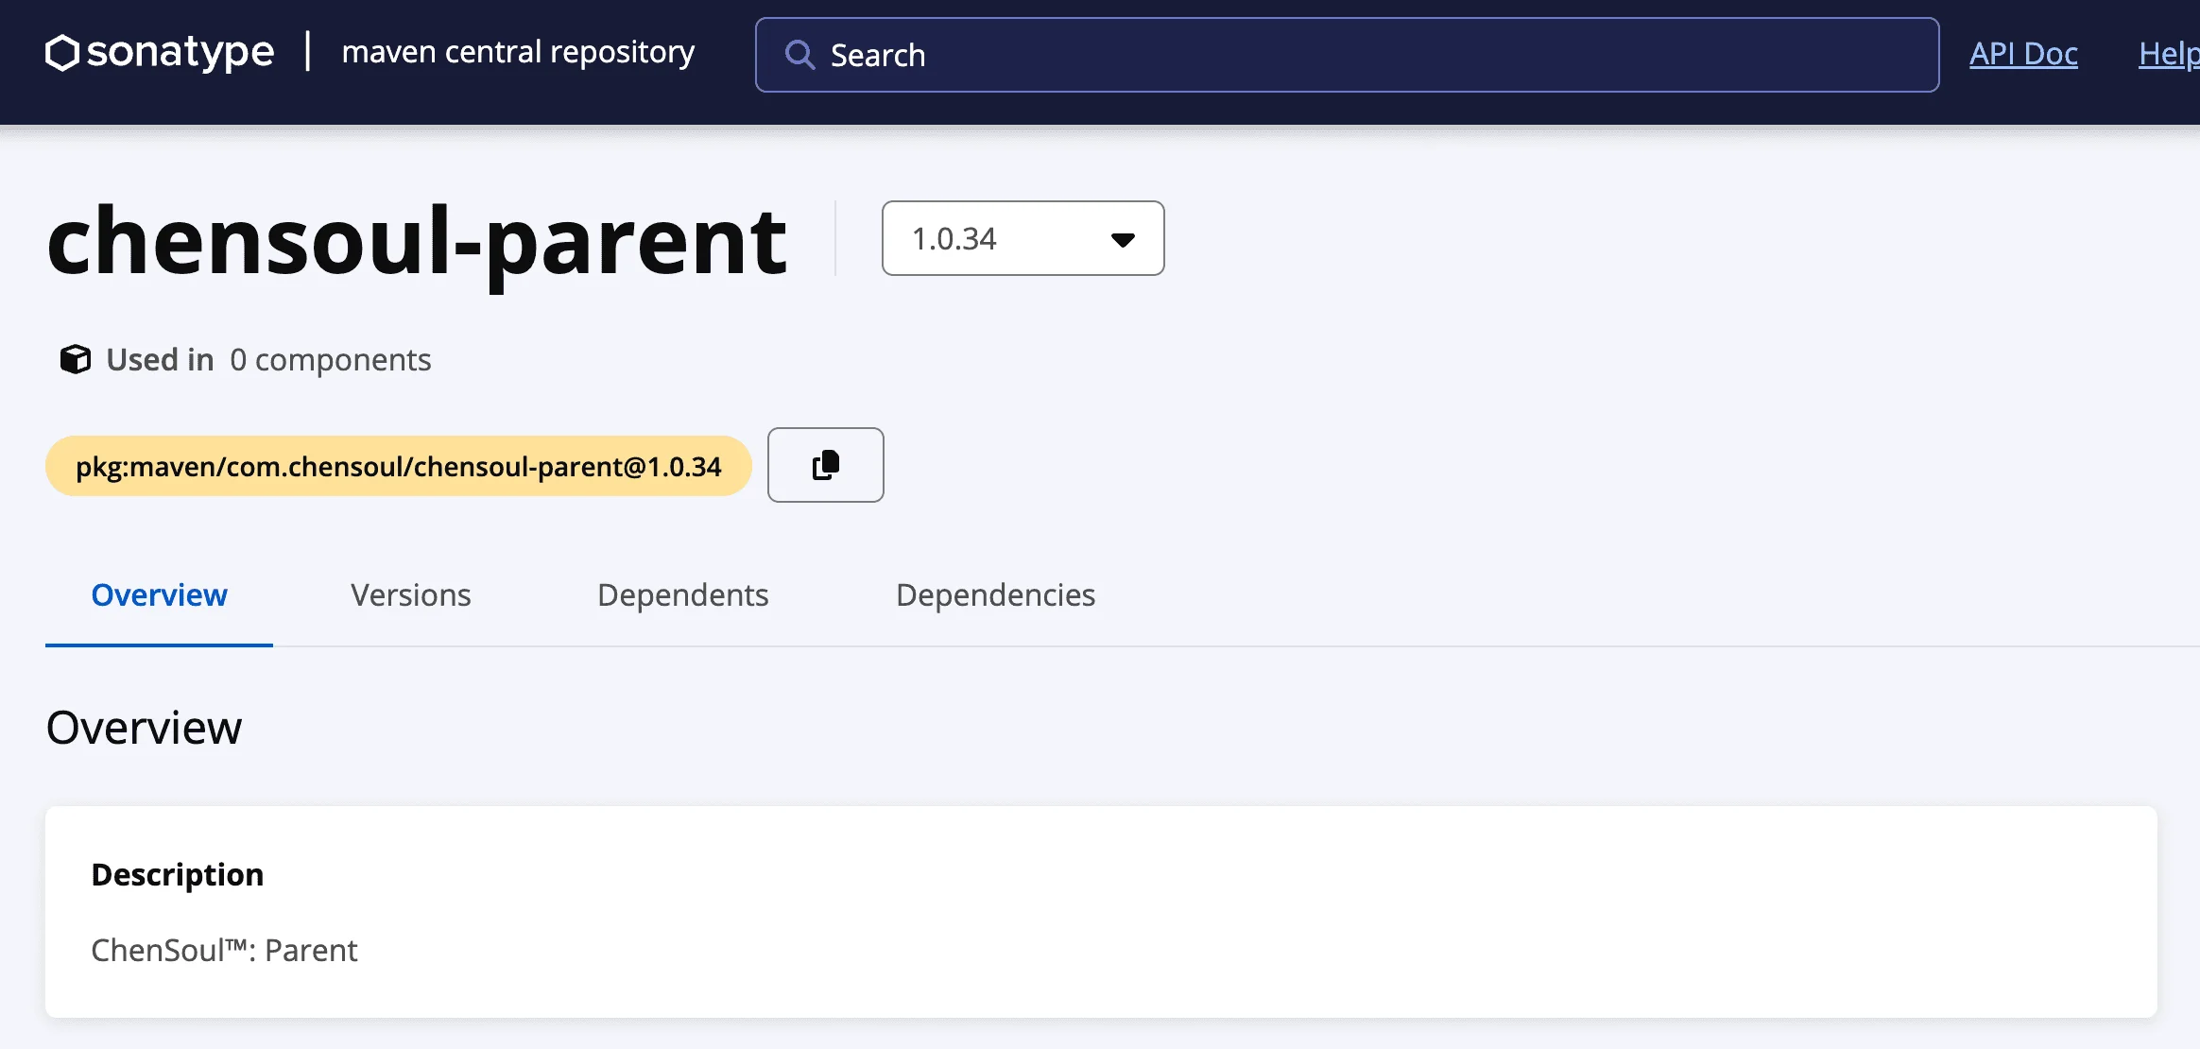This screenshot has width=2200, height=1049.
Task: Open the 1.0.34 version dropdown
Action: pyautogui.click(x=1023, y=238)
